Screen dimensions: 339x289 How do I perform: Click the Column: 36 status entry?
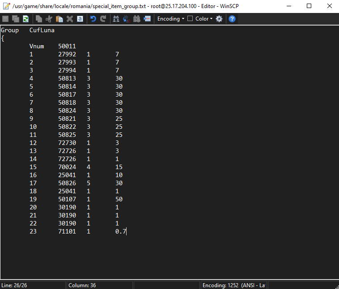(82, 285)
